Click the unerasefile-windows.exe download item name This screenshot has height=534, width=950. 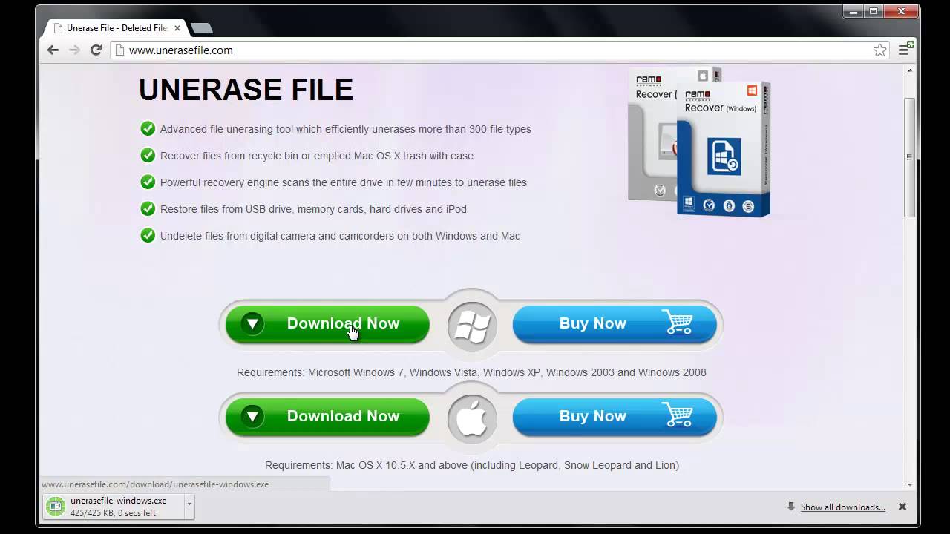(119, 501)
